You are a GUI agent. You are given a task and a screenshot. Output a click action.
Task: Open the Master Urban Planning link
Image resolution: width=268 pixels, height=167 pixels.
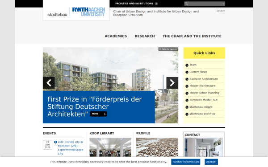click(204, 93)
